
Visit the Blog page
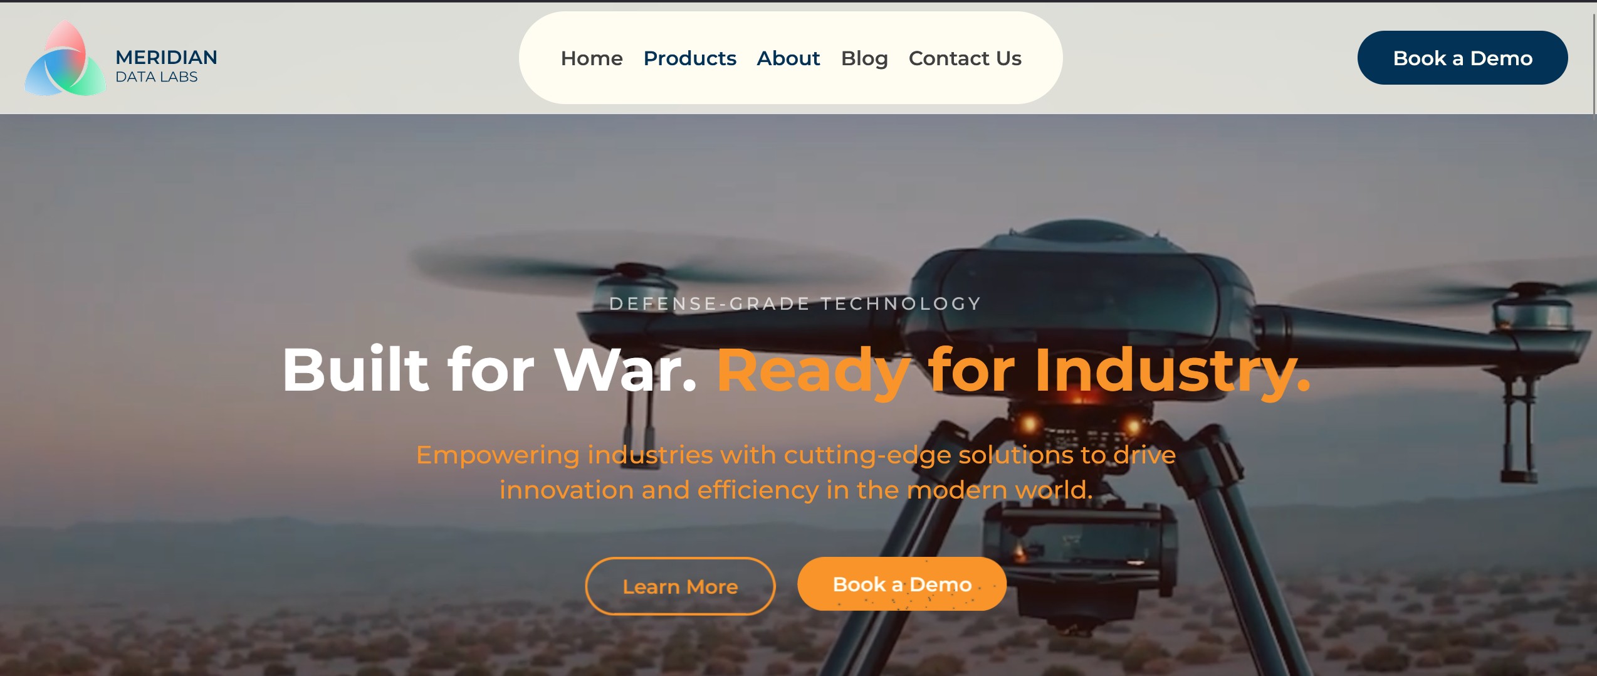[864, 58]
